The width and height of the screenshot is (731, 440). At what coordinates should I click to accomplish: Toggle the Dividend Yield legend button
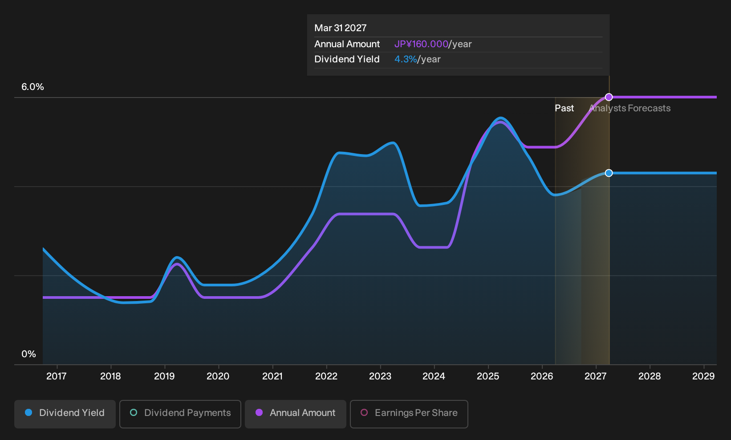[x=65, y=414]
